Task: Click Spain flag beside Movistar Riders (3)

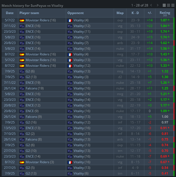Action: 22,162
